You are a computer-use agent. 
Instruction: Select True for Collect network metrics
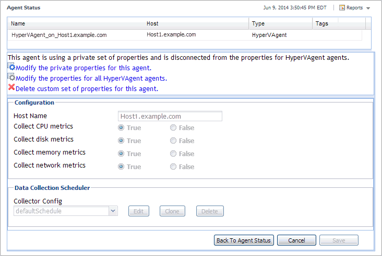tap(121, 167)
